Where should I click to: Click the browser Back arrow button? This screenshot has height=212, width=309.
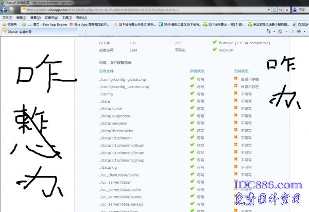[6, 10]
